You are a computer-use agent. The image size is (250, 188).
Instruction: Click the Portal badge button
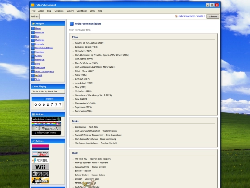[x=40, y=160]
